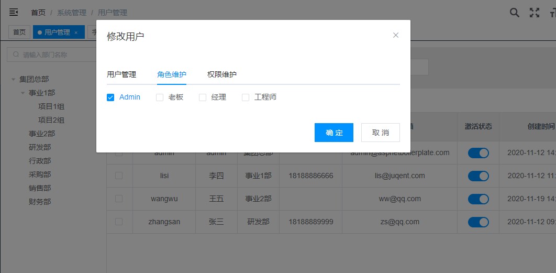The height and width of the screenshot is (273, 556).
Task: Close the 用户管理 page tab x icon
Action: pyautogui.click(x=76, y=32)
